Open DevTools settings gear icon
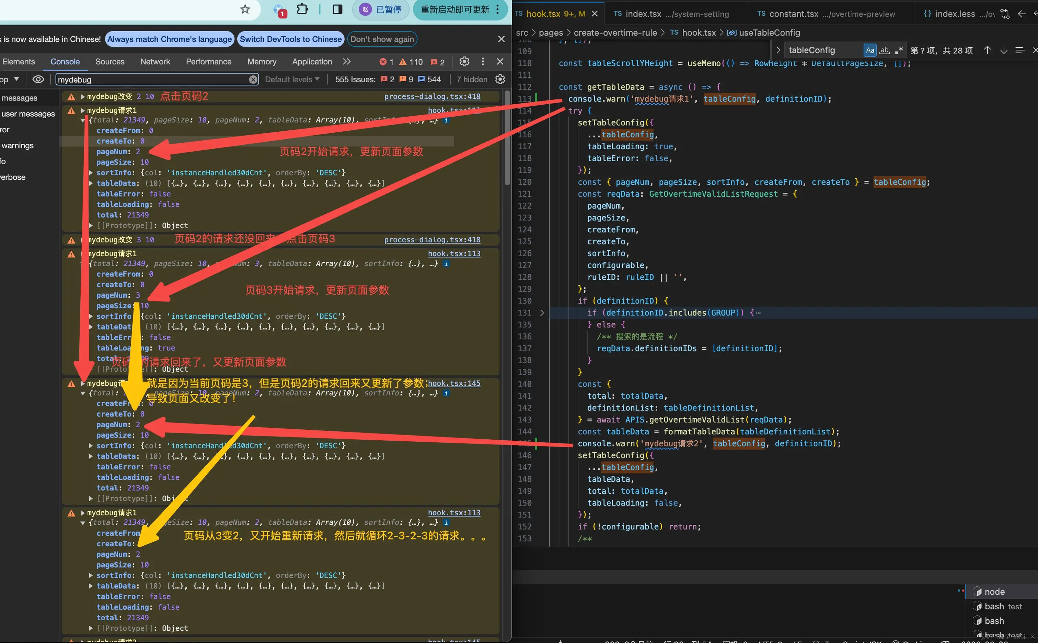This screenshot has height=643, width=1038. [x=464, y=62]
